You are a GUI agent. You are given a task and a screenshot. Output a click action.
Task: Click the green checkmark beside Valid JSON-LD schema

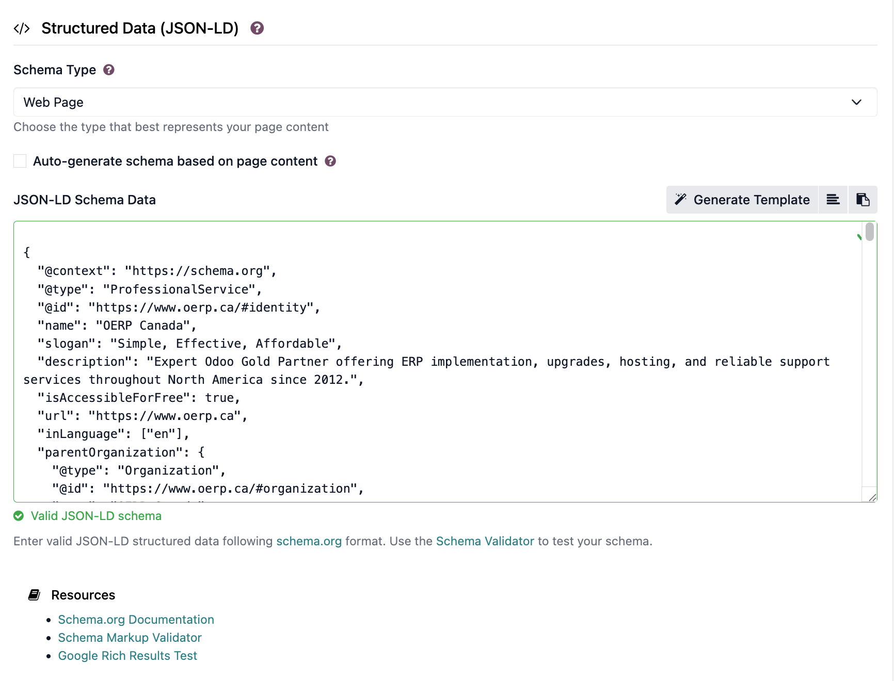tap(19, 515)
